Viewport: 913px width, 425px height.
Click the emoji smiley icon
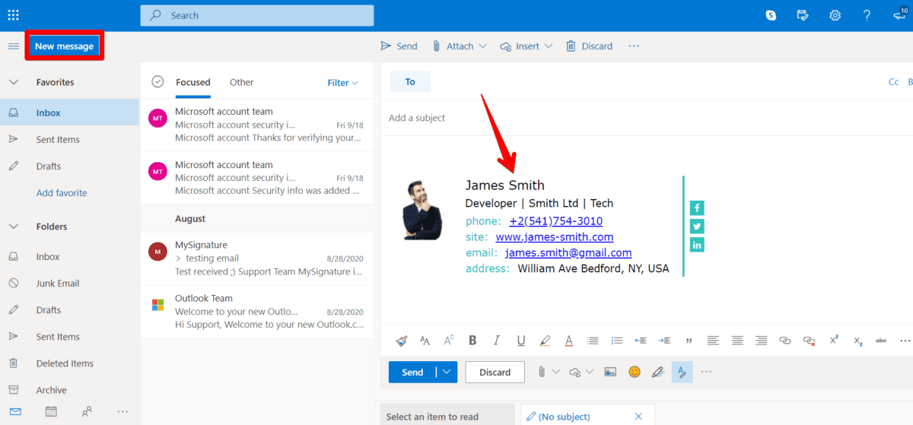(635, 372)
